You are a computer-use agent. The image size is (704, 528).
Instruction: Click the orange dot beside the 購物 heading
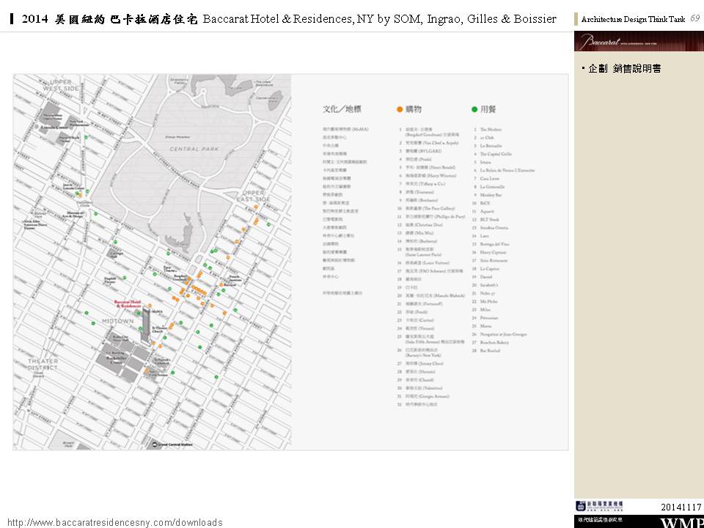coord(400,109)
